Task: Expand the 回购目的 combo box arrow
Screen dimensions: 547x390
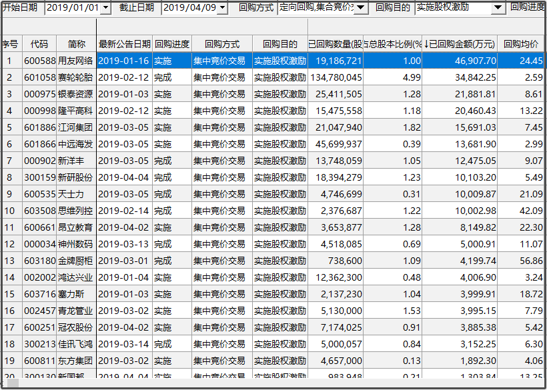Action: point(498,8)
